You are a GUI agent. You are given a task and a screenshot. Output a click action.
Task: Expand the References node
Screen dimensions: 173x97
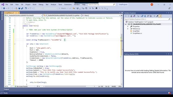[128, 29]
